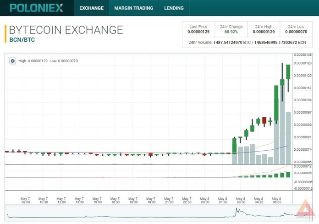Switch to the Exchange tab

(x=91, y=8)
